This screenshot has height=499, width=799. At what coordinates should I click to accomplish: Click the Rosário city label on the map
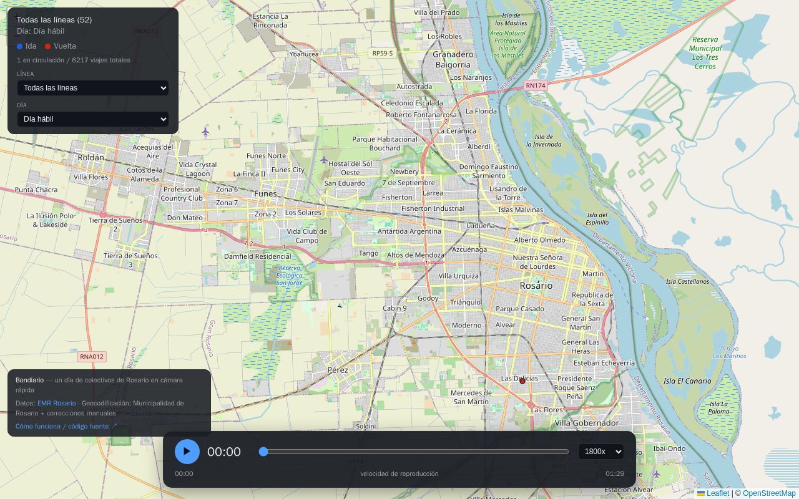click(x=536, y=286)
